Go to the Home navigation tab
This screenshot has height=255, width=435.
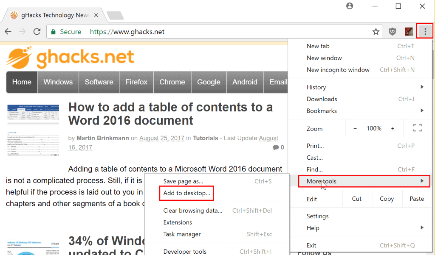(x=22, y=82)
